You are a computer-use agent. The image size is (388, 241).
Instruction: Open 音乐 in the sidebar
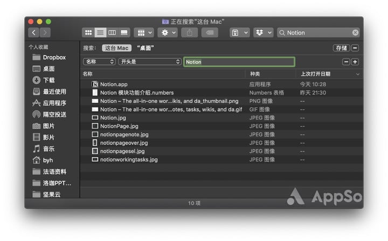pos(43,149)
